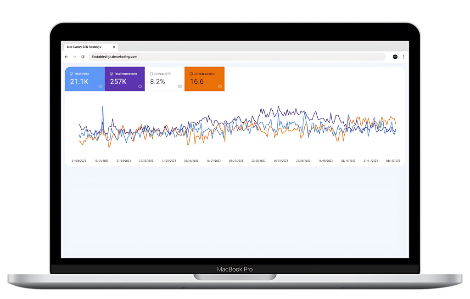Close the Bud Supply SEO Rankings tab
Image resolution: width=470 pixels, height=299 pixels.
[x=114, y=47]
